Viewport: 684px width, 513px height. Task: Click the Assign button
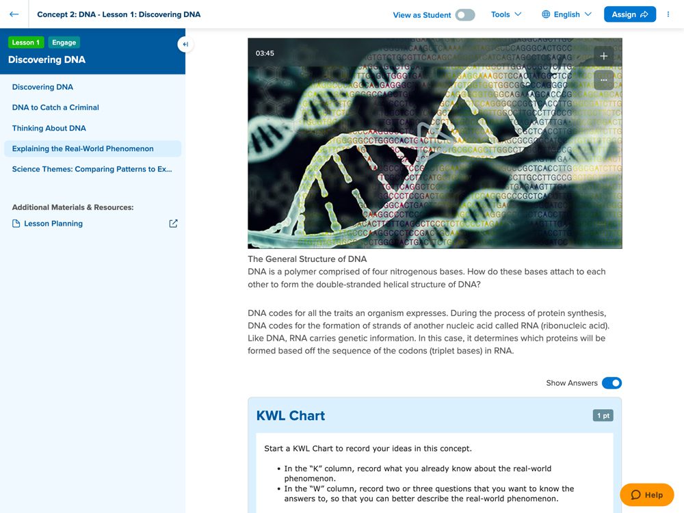pos(629,14)
